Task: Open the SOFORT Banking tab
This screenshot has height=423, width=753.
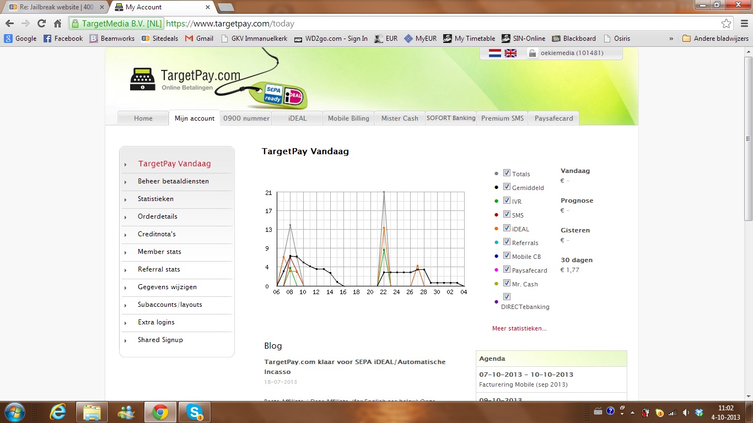Action: click(451, 118)
